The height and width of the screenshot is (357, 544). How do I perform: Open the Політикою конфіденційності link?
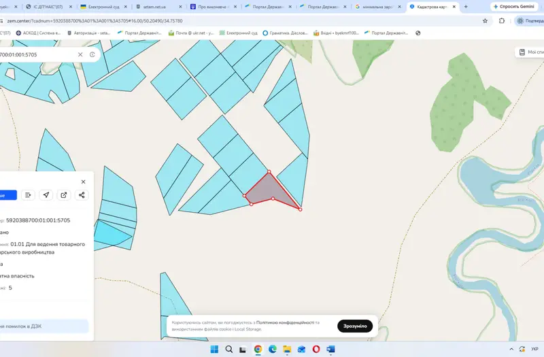(285, 322)
